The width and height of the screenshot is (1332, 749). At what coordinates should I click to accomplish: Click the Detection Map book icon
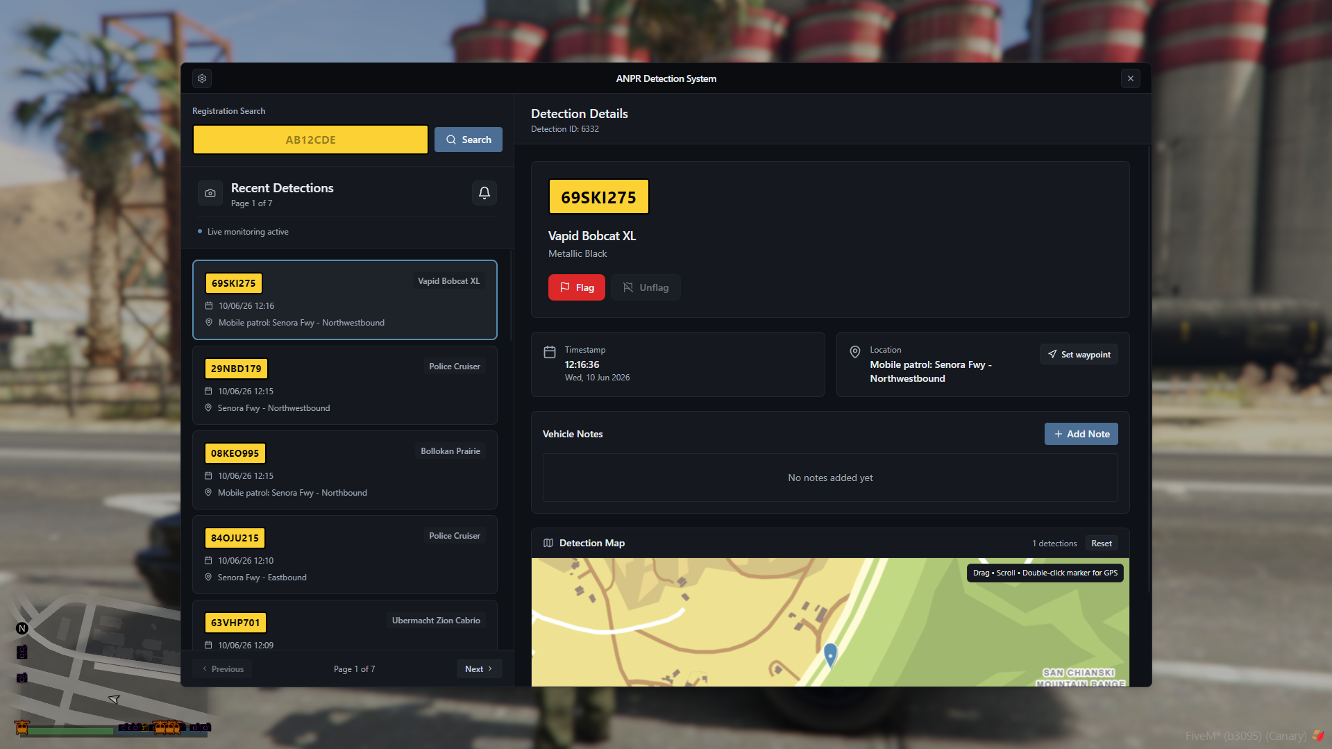548,543
